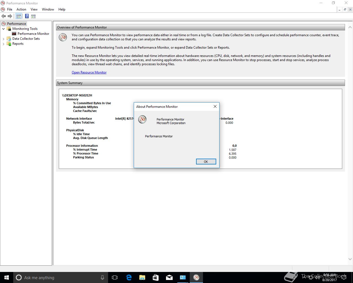Click the Parking Status counter
Image resolution: width=353 pixels, height=283 pixels.
(x=83, y=157)
